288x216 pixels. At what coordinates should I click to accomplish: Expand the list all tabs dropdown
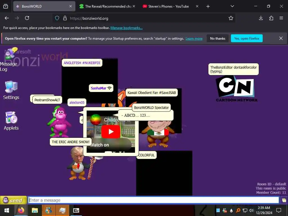[232, 6]
